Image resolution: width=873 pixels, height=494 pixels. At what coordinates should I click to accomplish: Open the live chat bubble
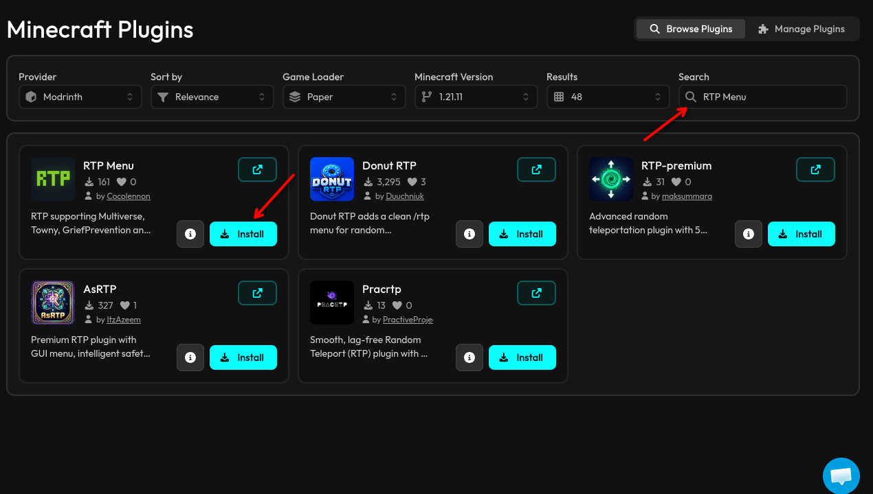click(x=841, y=475)
